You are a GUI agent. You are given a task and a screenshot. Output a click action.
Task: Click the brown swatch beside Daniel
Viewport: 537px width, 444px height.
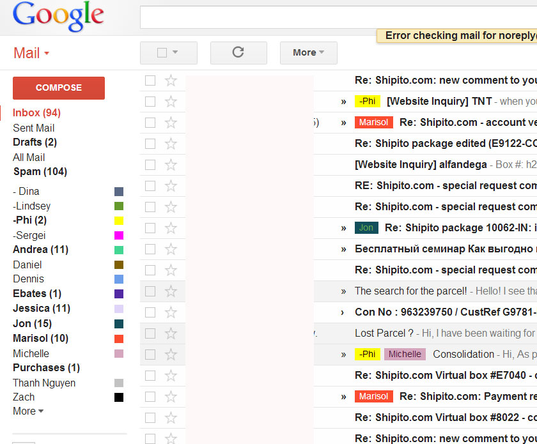tap(119, 265)
